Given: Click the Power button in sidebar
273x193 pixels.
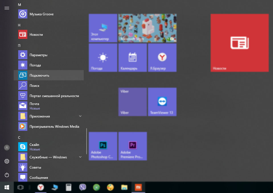Looking at the screenshot, I should click(7, 175).
